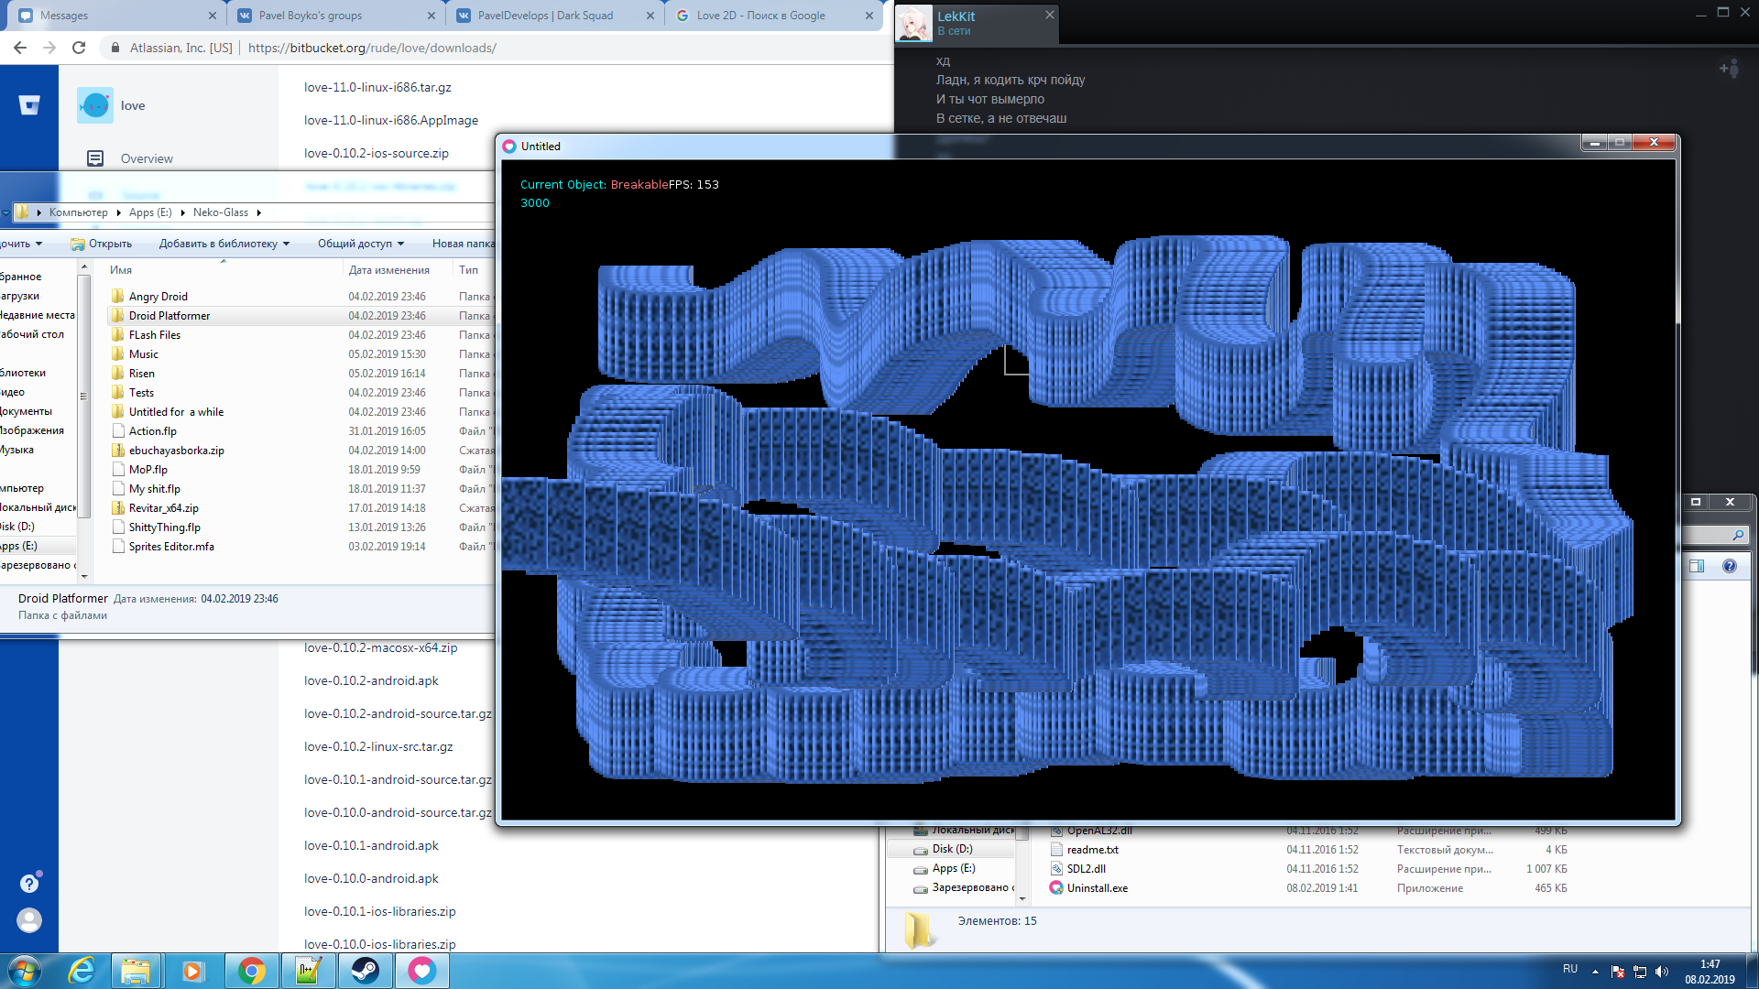Toggle preview pane icon in Explorer
This screenshot has height=989, width=1759.
coord(1697,566)
